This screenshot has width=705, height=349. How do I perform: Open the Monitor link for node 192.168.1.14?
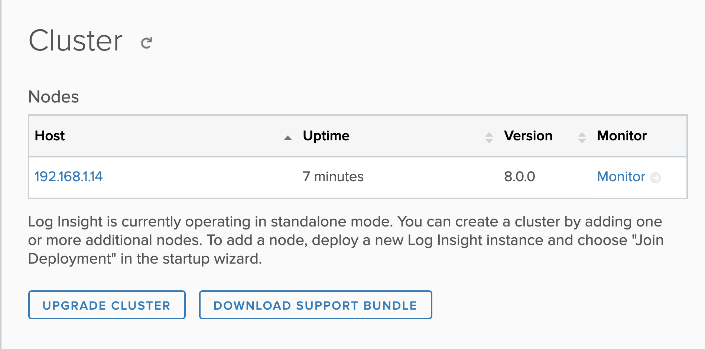pyautogui.click(x=621, y=177)
